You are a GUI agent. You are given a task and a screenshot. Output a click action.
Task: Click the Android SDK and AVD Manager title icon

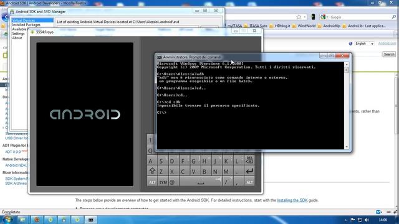tap(12, 12)
